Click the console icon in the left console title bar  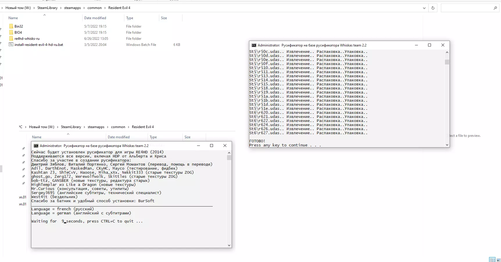pyautogui.click(x=36, y=146)
